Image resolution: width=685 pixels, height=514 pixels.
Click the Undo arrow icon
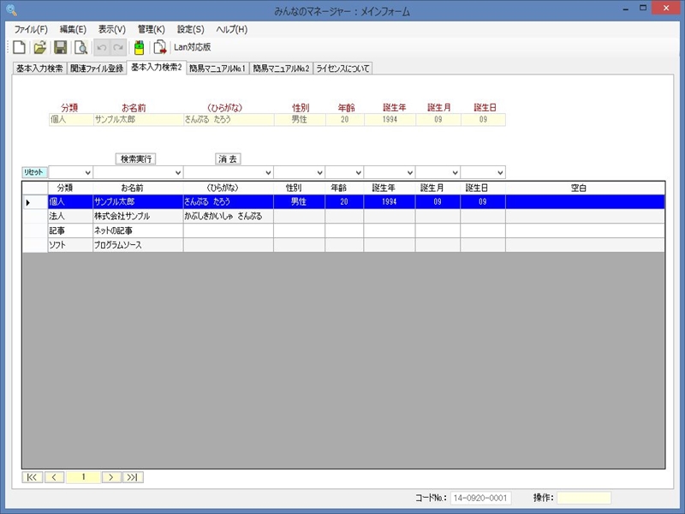tap(102, 47)
